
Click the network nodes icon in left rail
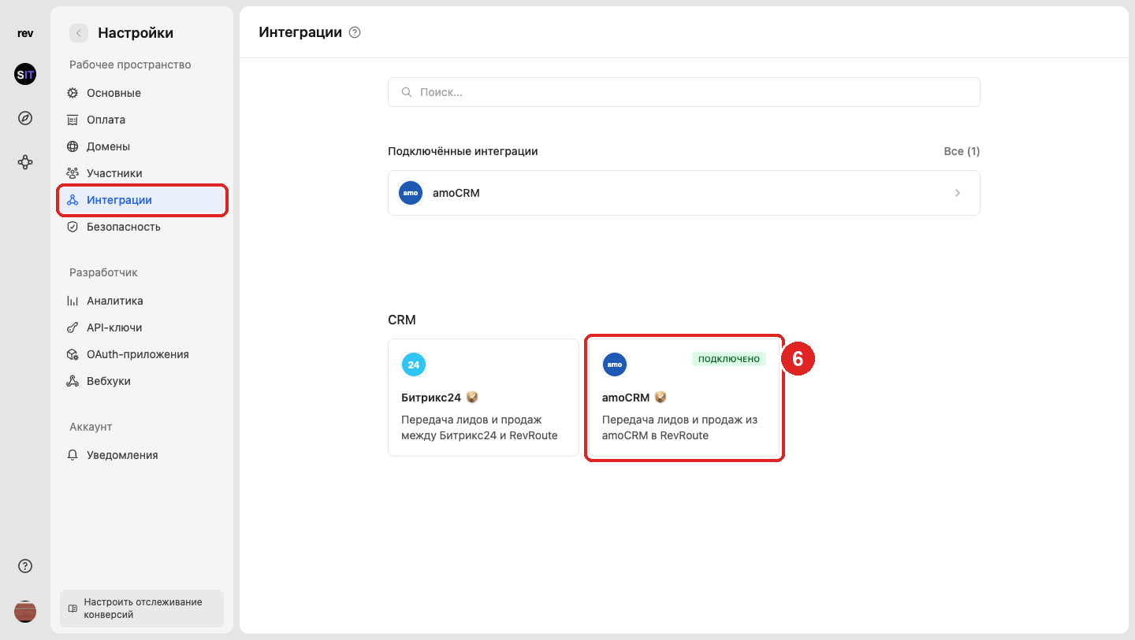tap(25, 162)
